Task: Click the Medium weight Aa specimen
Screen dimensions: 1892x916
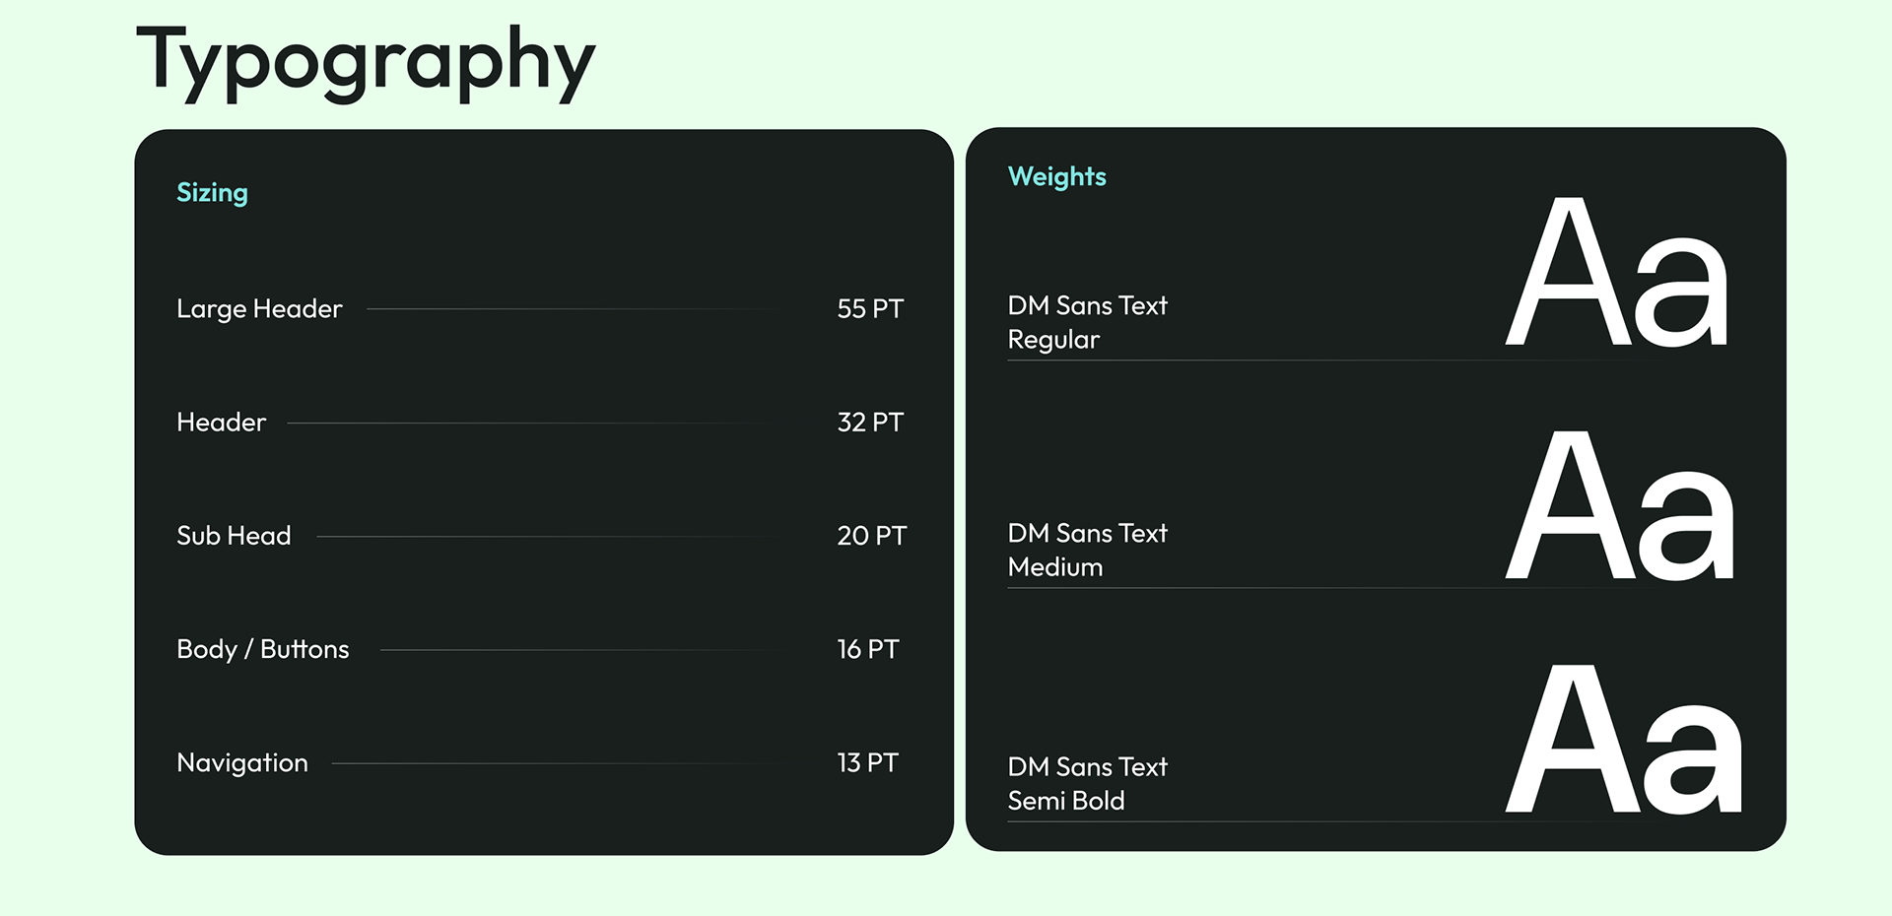Action: 1620,506
